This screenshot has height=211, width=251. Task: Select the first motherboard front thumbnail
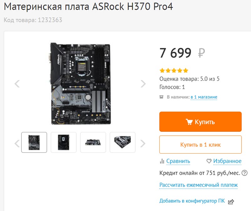(x=34, y=142)
